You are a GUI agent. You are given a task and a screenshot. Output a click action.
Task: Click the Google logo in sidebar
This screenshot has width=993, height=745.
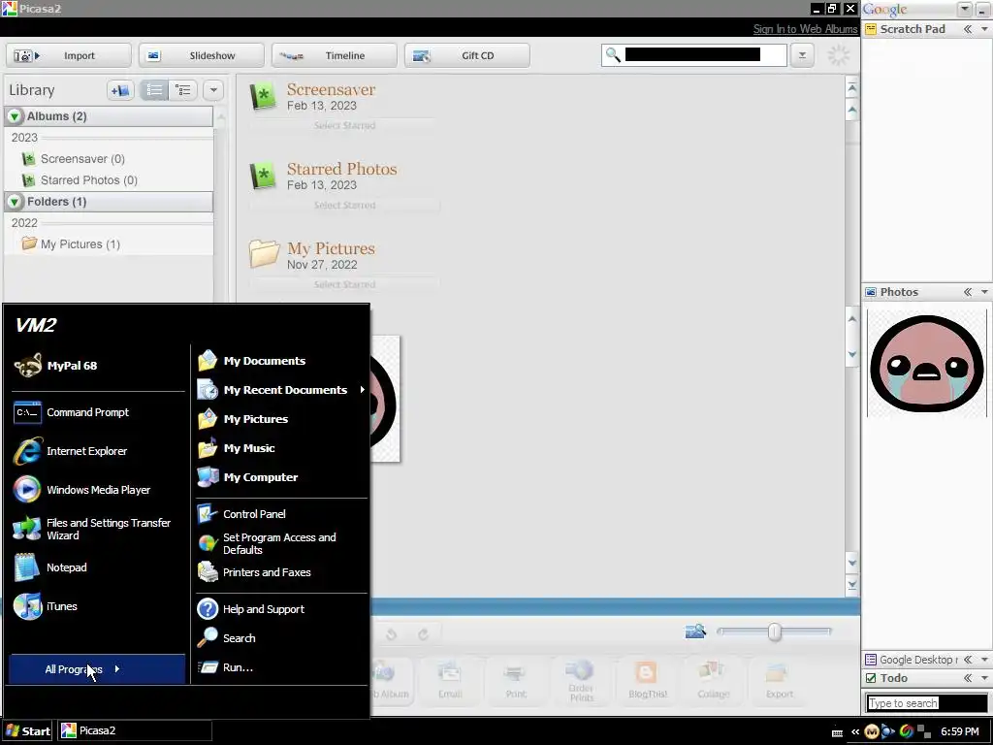(885, 10)
